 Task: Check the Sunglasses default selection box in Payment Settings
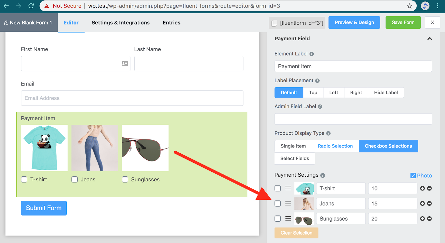pyautogui.click(x=278, y=219)
